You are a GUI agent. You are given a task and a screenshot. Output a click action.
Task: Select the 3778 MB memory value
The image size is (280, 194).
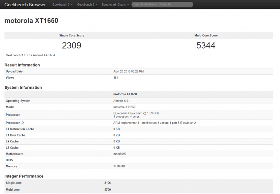click(119, 166)
